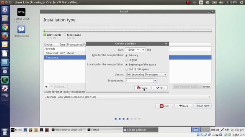Click the Type column header
The height and width of the screenshot is (137, 245).
click(x=62, y=45)
